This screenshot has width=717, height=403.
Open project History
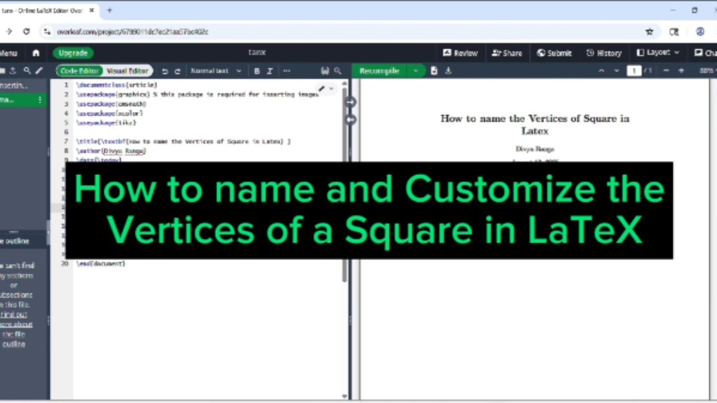point(604,53)
